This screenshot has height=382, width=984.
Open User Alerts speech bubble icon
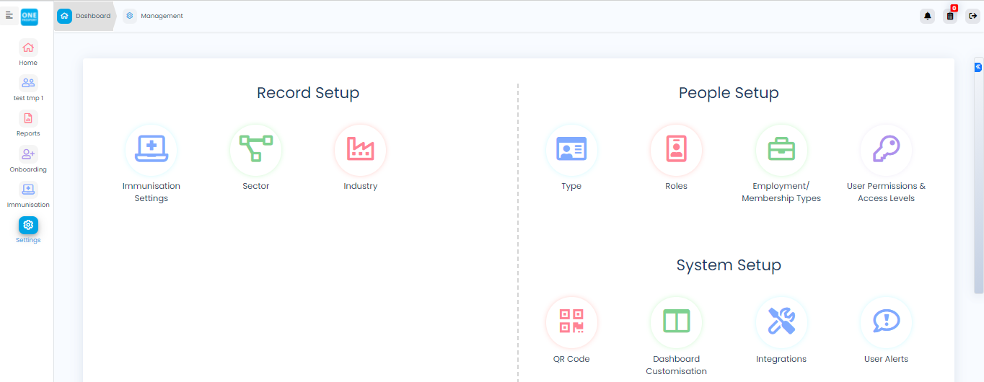click(x=886, y=322)
